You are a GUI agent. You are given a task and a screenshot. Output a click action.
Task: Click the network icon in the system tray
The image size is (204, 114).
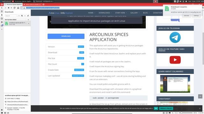(x=178, y=1)
